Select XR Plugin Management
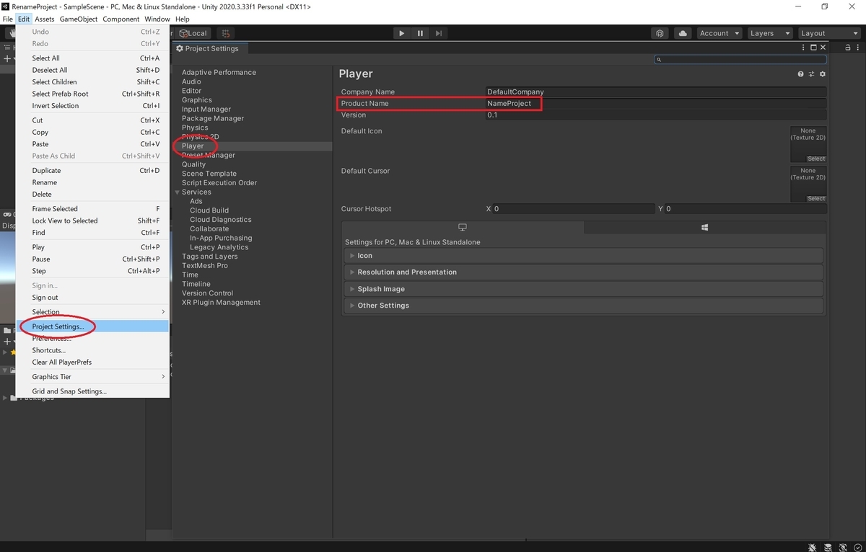This screenshot has width=866, height=552. pyautogui.click(x=221, y=303)
